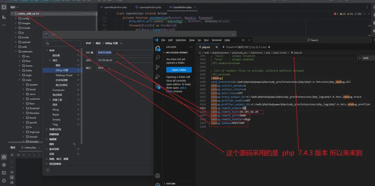
Task: Select the Smarty settings page
Action: [57, 119]
